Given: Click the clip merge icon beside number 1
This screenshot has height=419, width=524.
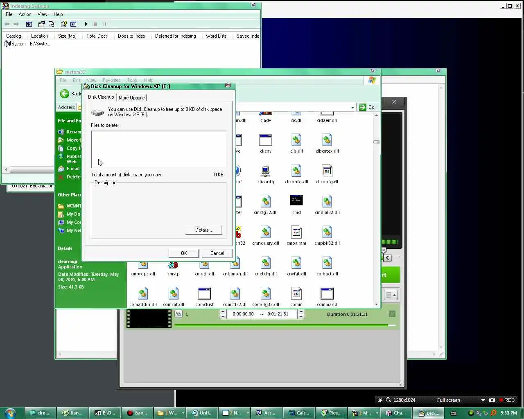Looking at the screenshot, I should 178,314.
